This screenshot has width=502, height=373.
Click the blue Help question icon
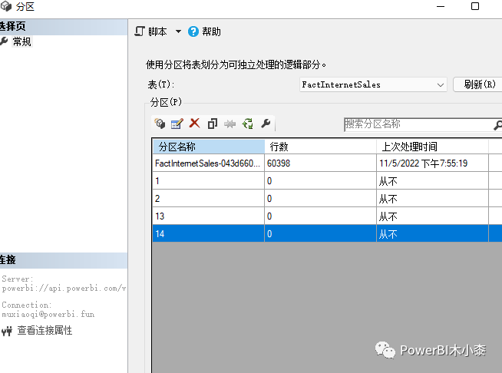pyautogui.click(x=193, y=31)
